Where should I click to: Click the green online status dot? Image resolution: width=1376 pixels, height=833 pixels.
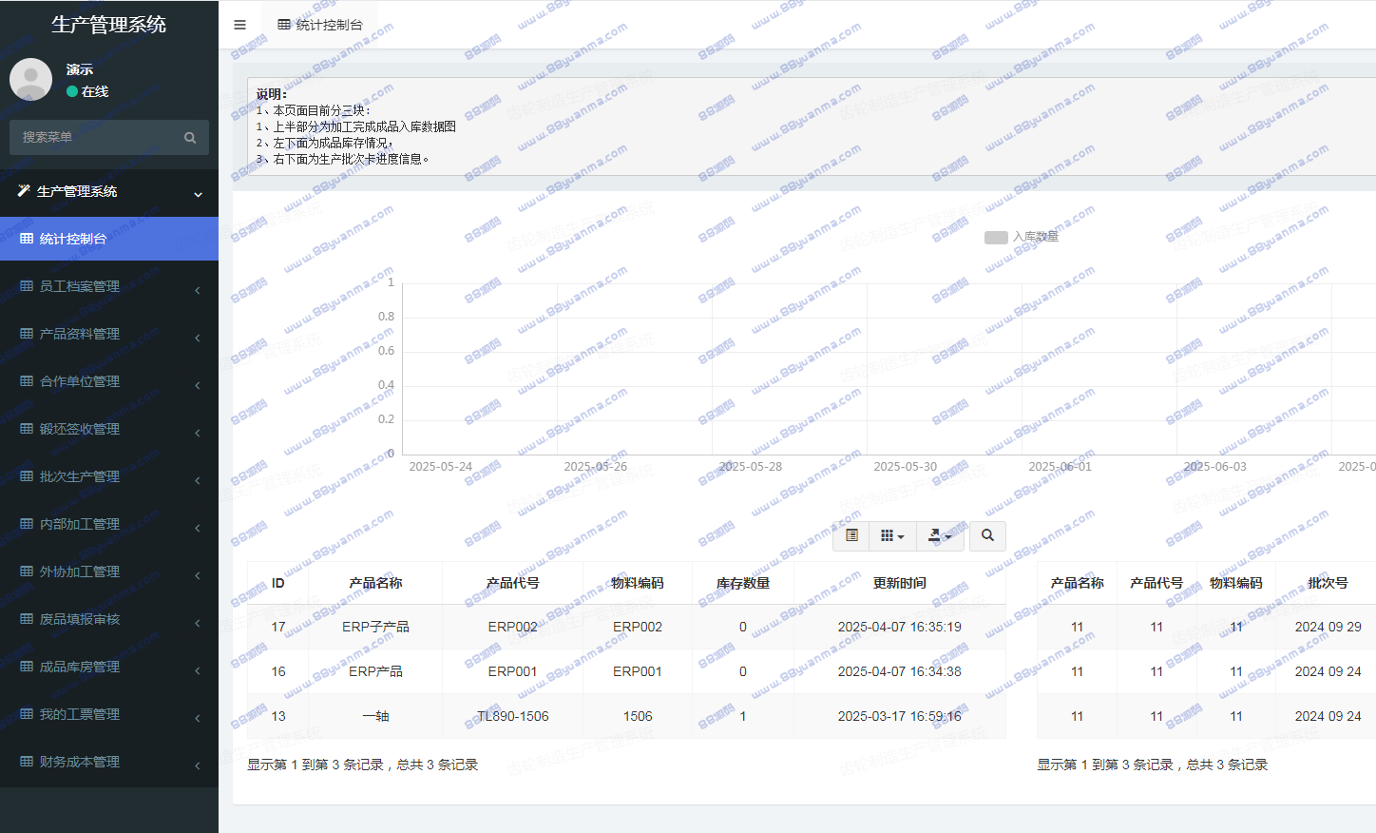click(x=72, y=92)
